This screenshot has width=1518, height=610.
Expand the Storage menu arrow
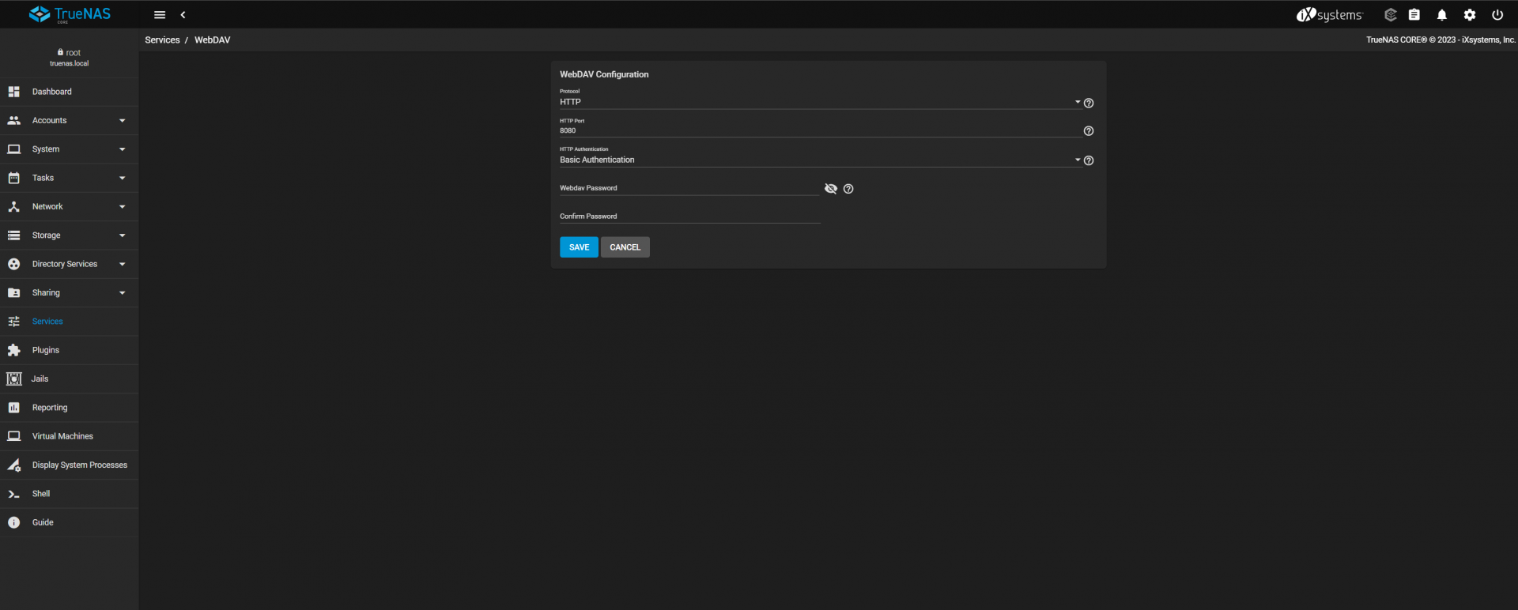[x=123, y=235]
